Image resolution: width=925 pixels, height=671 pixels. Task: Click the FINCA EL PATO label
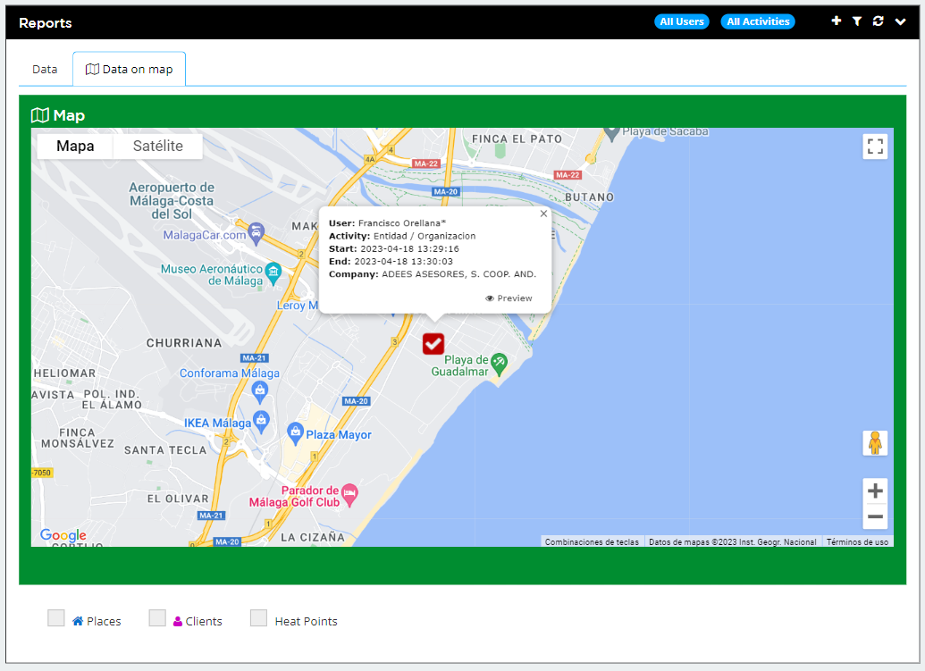pyautogui.click(x=517, y=139)
